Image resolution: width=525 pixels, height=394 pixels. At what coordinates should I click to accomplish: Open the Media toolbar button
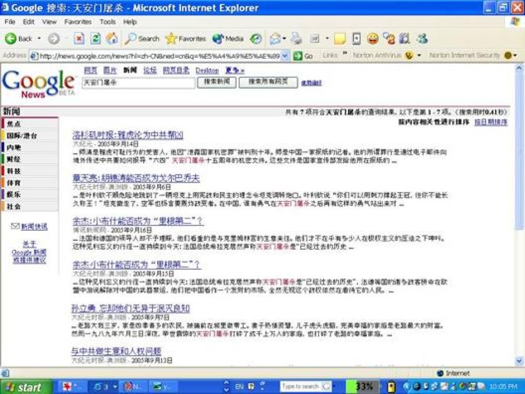click(228, 39)
